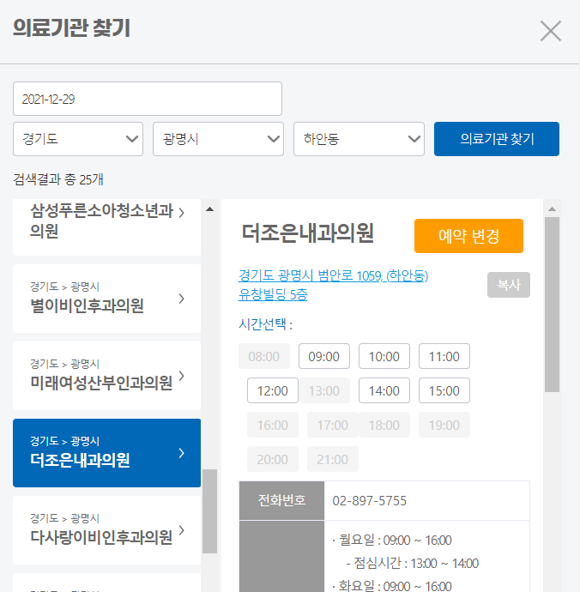Click the disabled 17:00 time slot
Viewport: 580px width, 592px height.
[333, 425]
